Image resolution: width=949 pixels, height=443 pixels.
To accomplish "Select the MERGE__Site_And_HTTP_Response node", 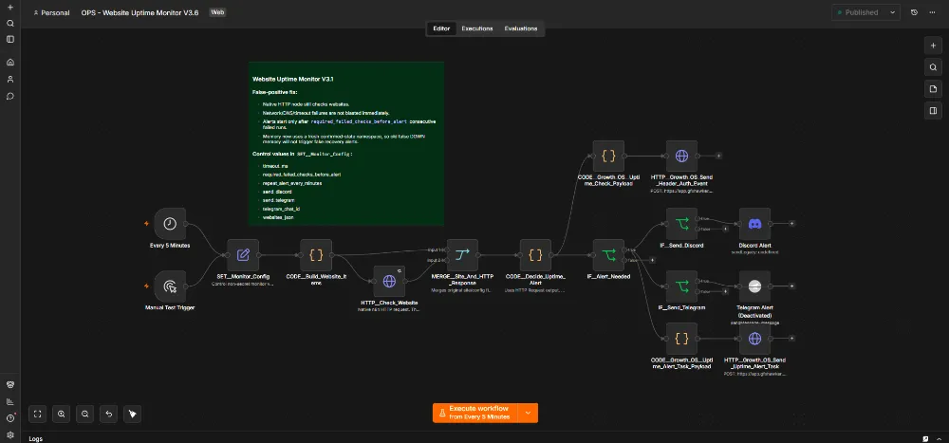I will point(462,255).
